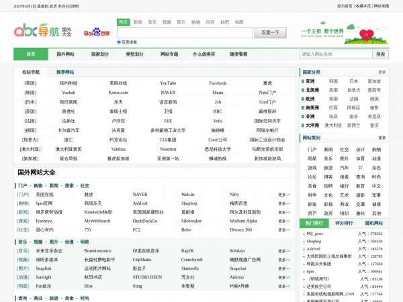
Task: Select the 百度搜索 radio button
Action: [x=119, y=42]
